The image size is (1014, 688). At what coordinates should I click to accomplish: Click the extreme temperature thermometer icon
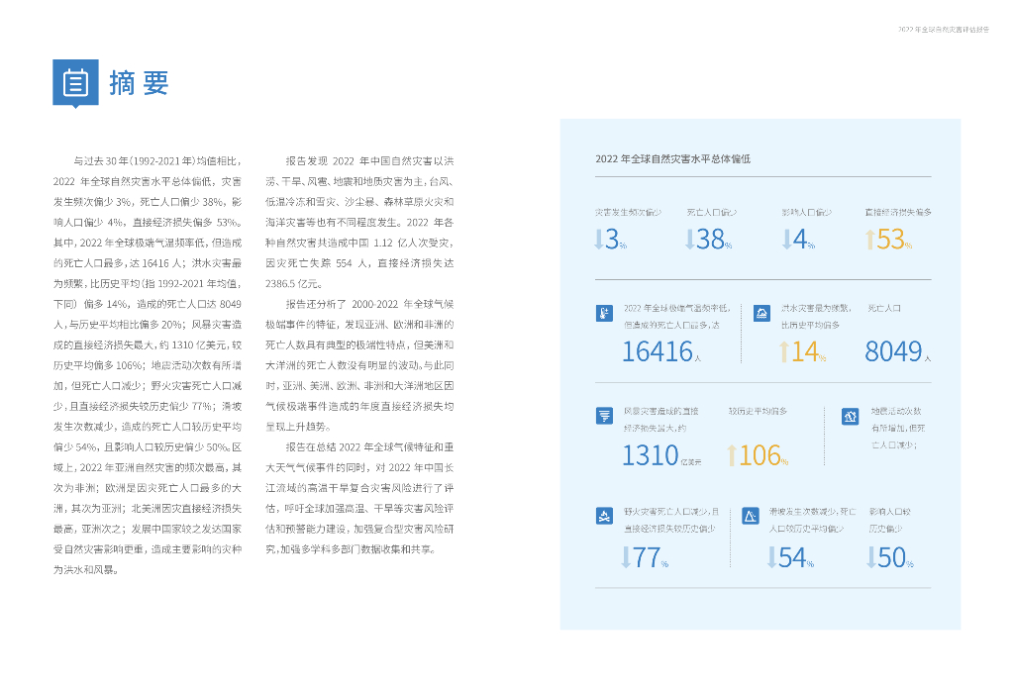coord(604,314)
